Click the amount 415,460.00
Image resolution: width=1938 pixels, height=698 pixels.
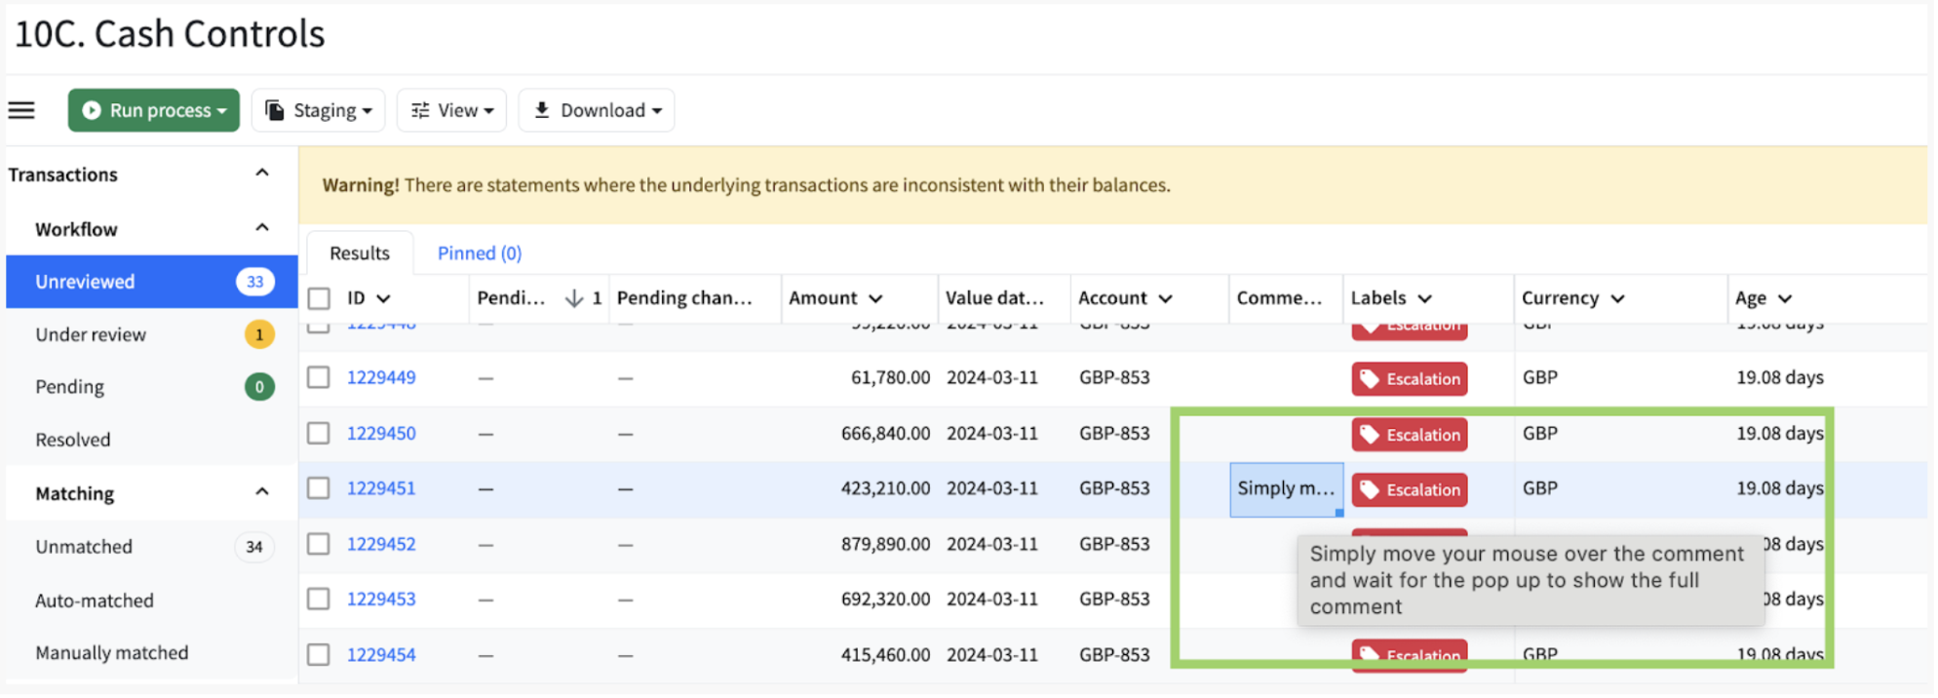point(885,654)
